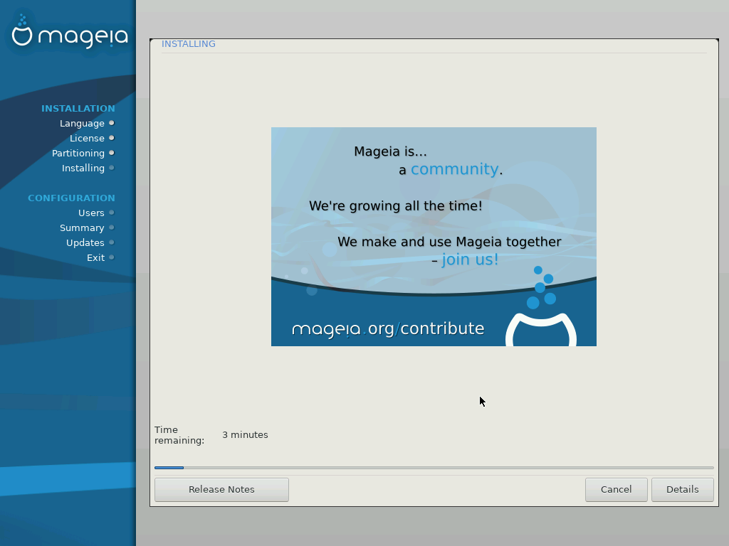Click the mageia.org/contribute address in the banner

(388, 328)
